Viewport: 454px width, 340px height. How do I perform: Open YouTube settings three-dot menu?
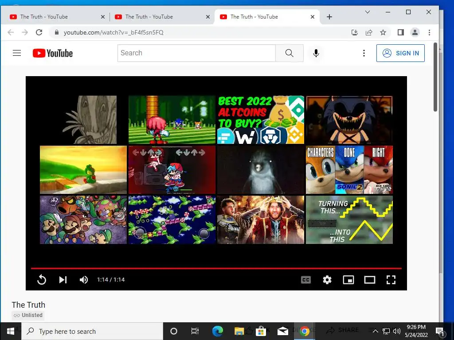[x=364, y=53]
